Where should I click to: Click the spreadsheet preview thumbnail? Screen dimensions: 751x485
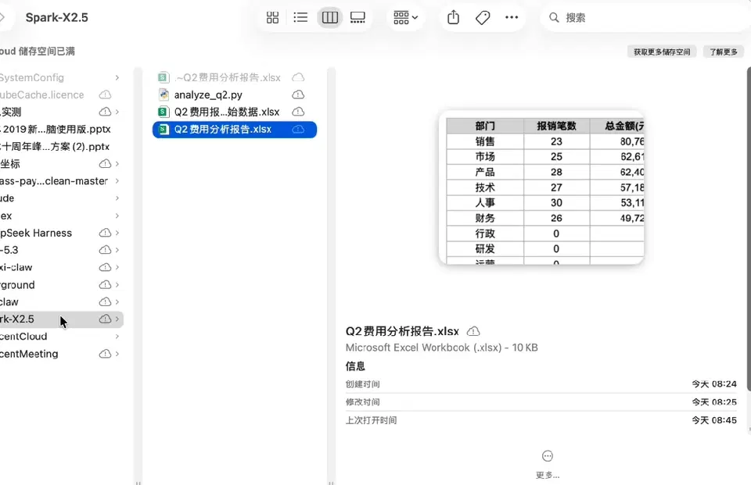point(541,187)
